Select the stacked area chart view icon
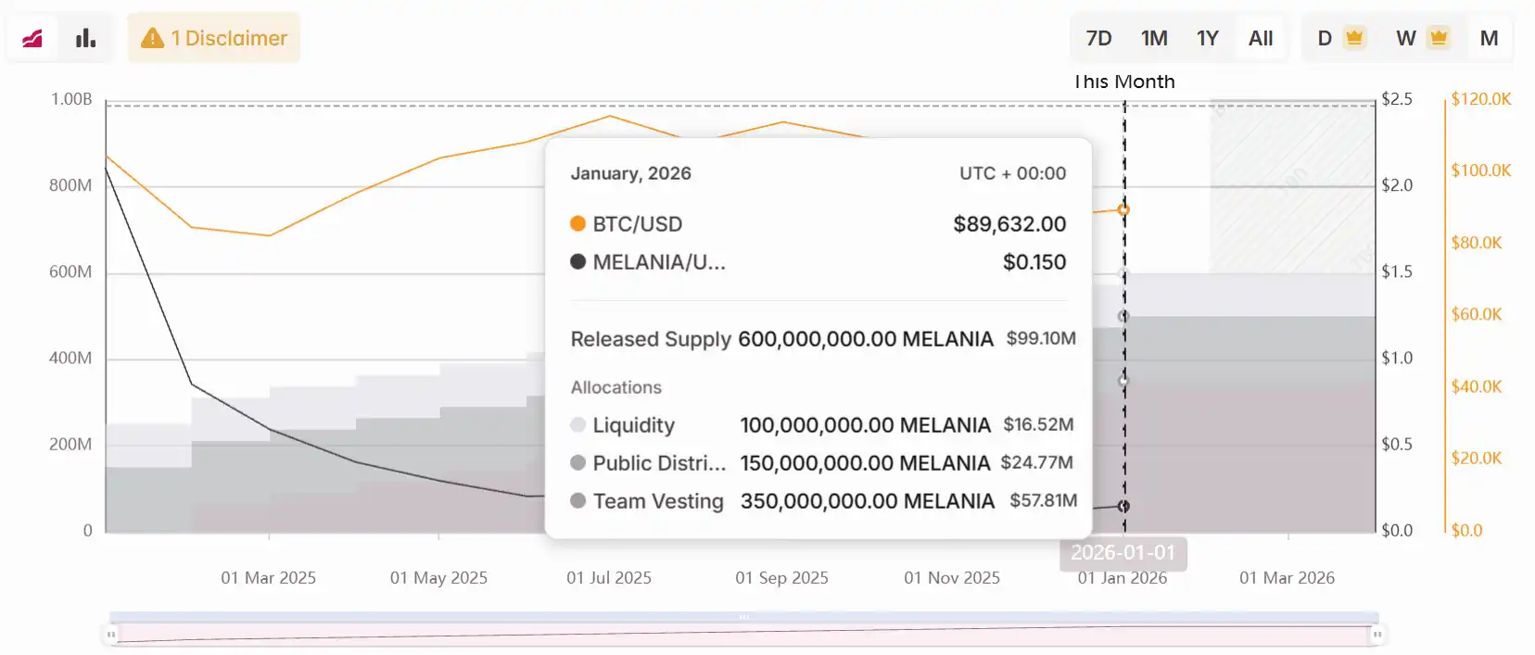Screen dimensions: 1535x655 (x=32, y=37)
